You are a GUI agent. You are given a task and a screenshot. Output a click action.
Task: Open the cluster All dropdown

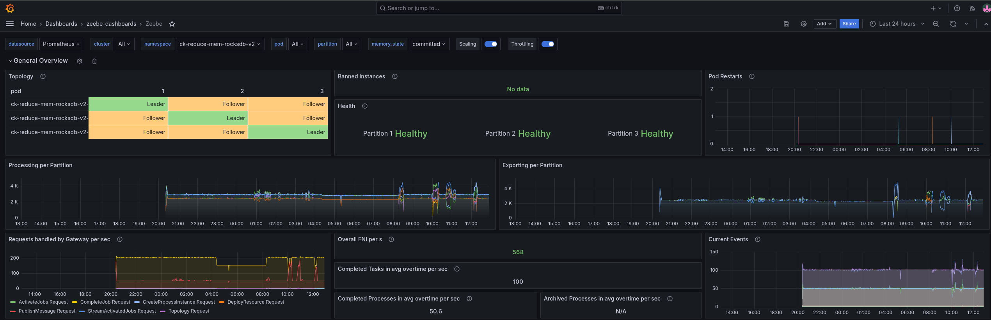point(124,44)
